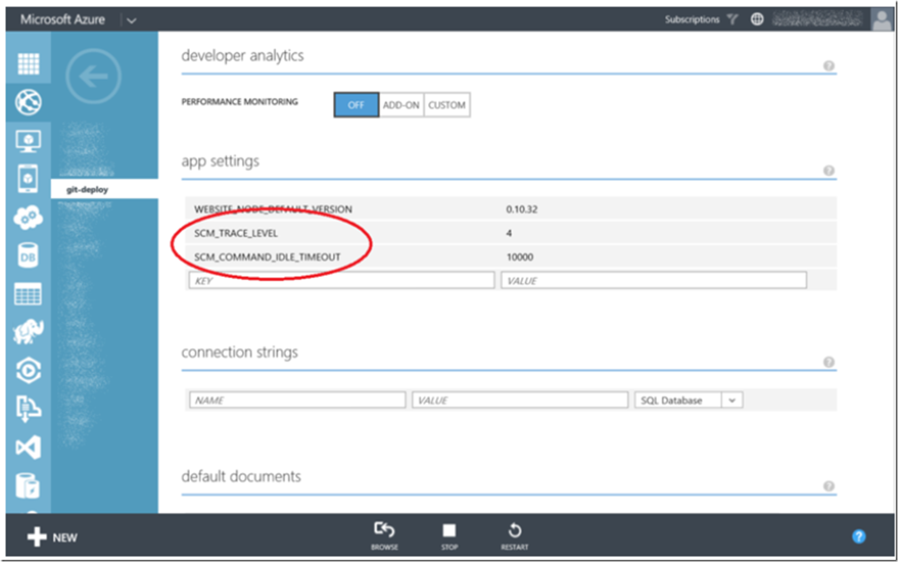Set performance monitoring to ADD-ON
Screen dimensions: 898x562
point(401,105)
